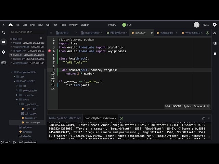Screen dimensions: 219x164
Task: Change the Spaces: 4 indentation setting
Action: [x=199, y=106]
